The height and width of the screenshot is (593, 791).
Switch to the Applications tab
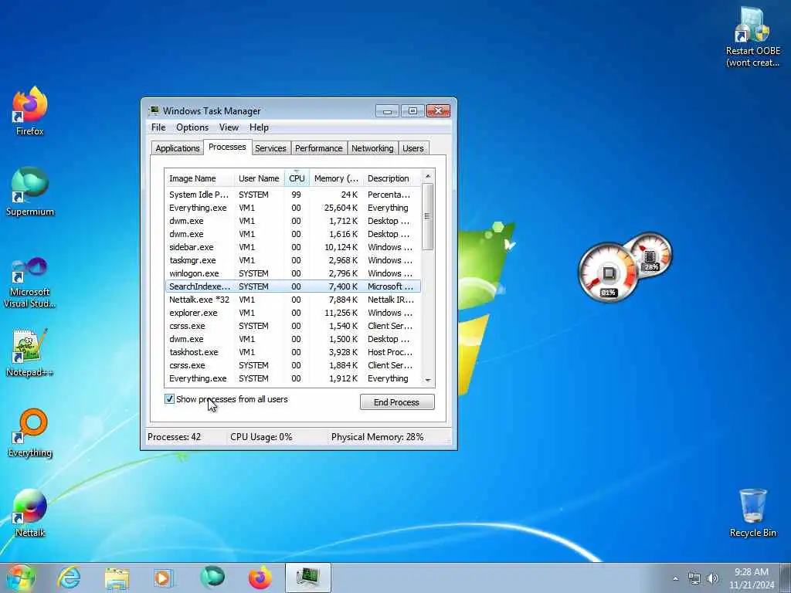tap(177, 148)
